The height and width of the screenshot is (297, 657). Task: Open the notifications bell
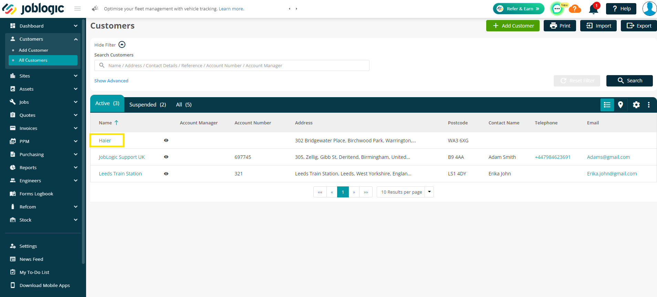(x=594, y=9)
